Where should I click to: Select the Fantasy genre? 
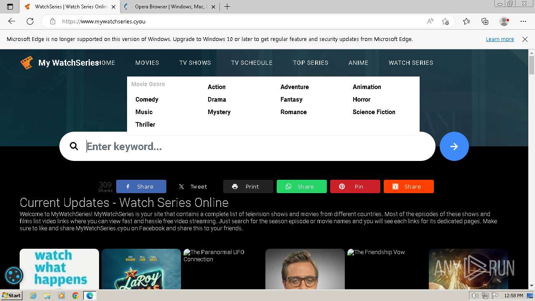(x=291, y=99)
